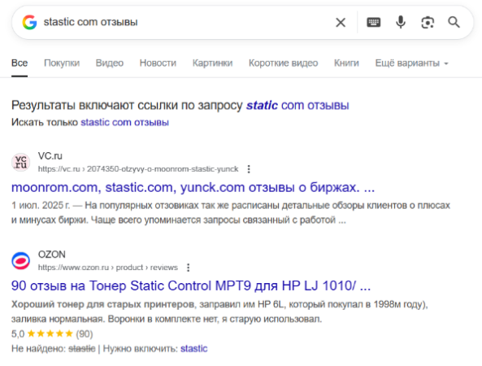Click the struck-through stastic missing term
The height and width of the screenshot is (366, 482).
[82, 348]
